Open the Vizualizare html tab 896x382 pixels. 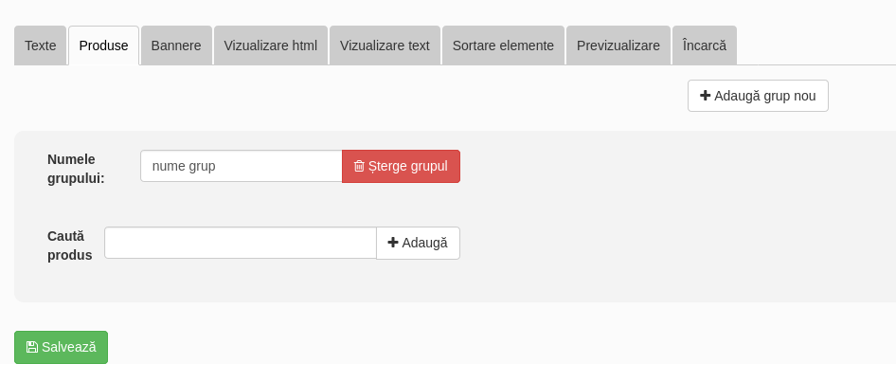click(x=270, y=45)
